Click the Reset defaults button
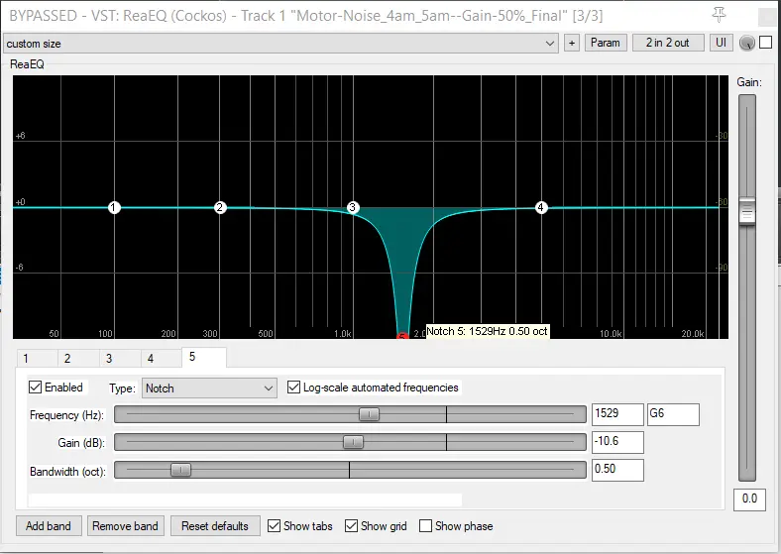The width and height of the screenshot is (781, 554). tap(215, 526)
